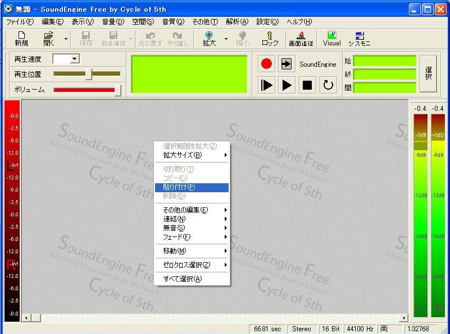Choose 貼り付け(P) in context menu

pyautogui.click(x=192, y=187)
